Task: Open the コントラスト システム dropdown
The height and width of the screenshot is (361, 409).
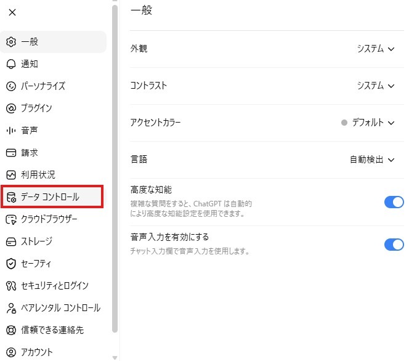Action: point(376,86)
